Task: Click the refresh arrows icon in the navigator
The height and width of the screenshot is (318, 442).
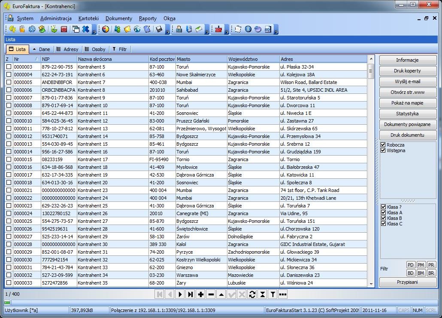Action: (252, 294)
